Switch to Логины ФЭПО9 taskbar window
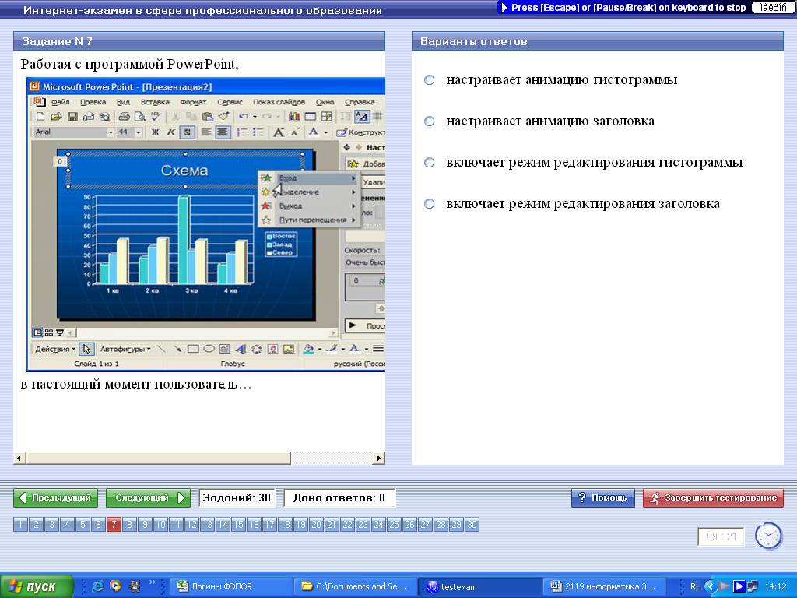Screen dimensions: 797x598 (x=230, y=586)
